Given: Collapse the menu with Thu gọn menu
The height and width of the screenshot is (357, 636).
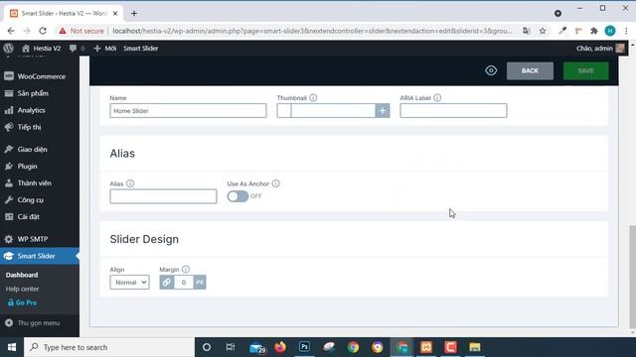Looking at the screenshot, I should [x=33, y=323].
